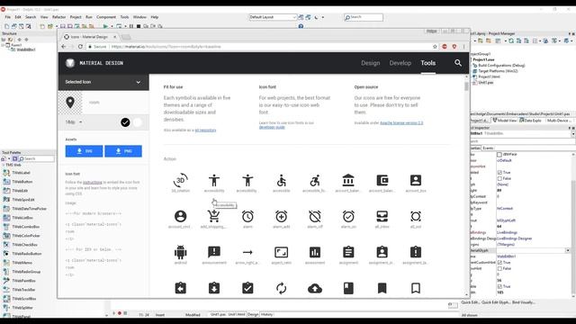Open the Events tab in Object Inspector
Viewport: 576px width, 324px height.
coord(488,148)
